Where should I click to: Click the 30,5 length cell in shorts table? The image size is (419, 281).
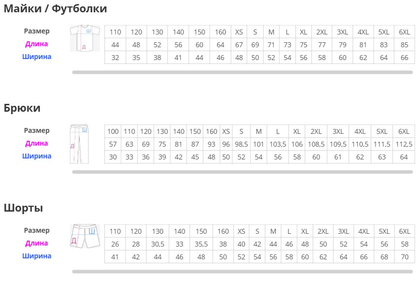(x=158, y=244)
